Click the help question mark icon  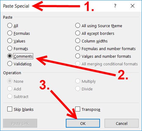(x=115, y=6)
